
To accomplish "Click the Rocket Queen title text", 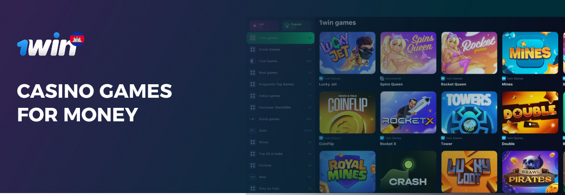I will pyautogui.click(x=454, y=84).
